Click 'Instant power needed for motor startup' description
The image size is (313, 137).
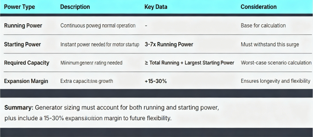[100, 44]
